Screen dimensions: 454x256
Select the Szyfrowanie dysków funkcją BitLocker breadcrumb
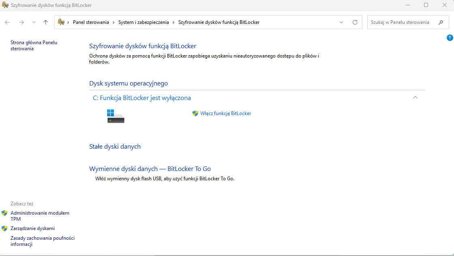pyautogui.click(x=219, y=22)
